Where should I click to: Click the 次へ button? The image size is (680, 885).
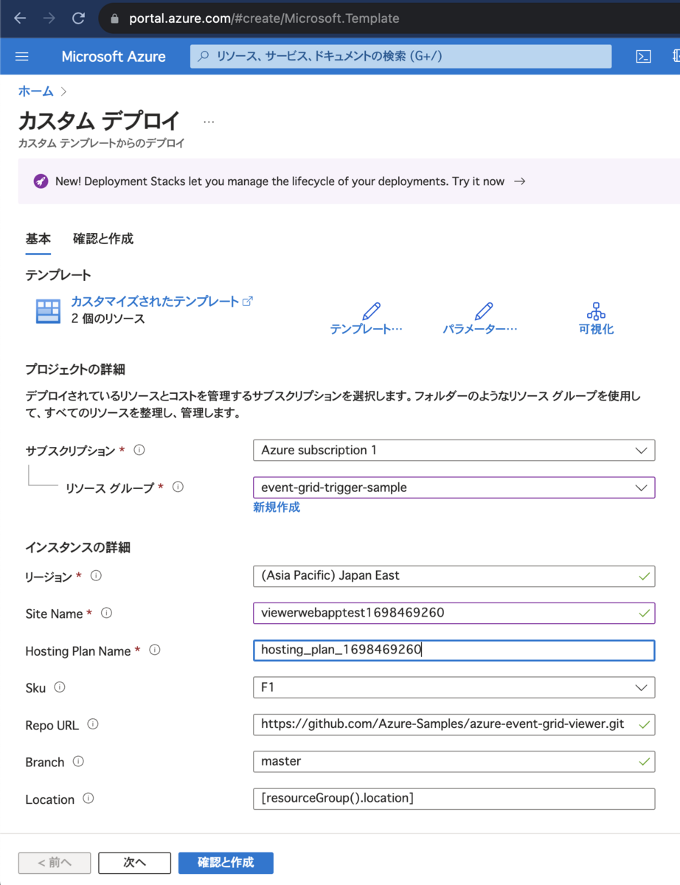pyautogui.click(x=134, y=863)
